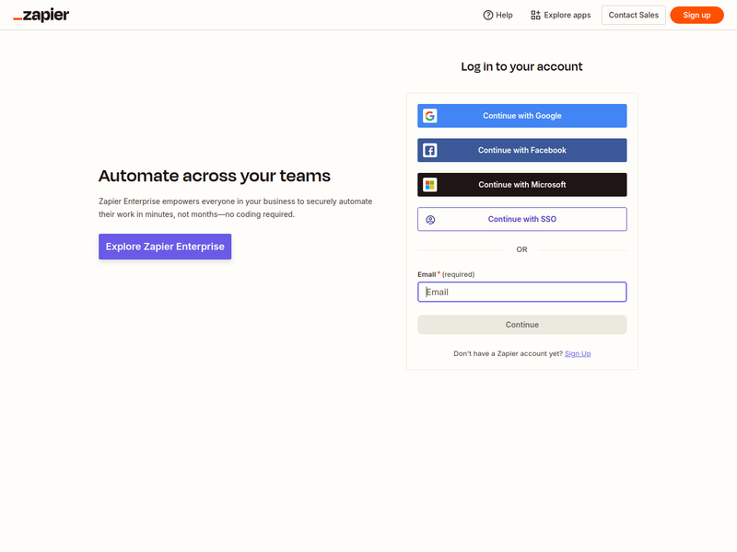Click the Help question mark icon
This screenshot has height=552, width=737.
tap(488, 15)
